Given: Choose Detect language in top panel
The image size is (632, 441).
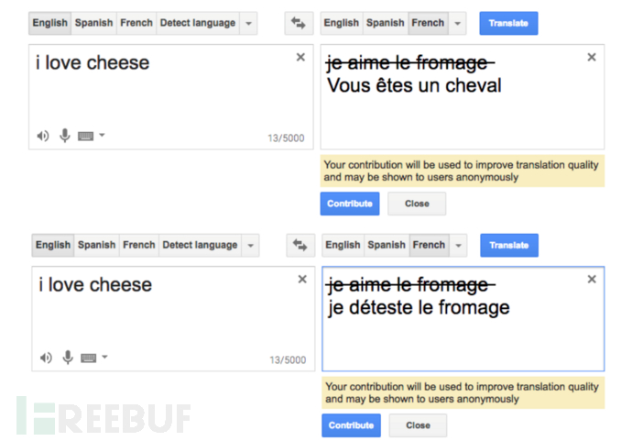Looking at the screenshot, I should (x=198, y=23).
